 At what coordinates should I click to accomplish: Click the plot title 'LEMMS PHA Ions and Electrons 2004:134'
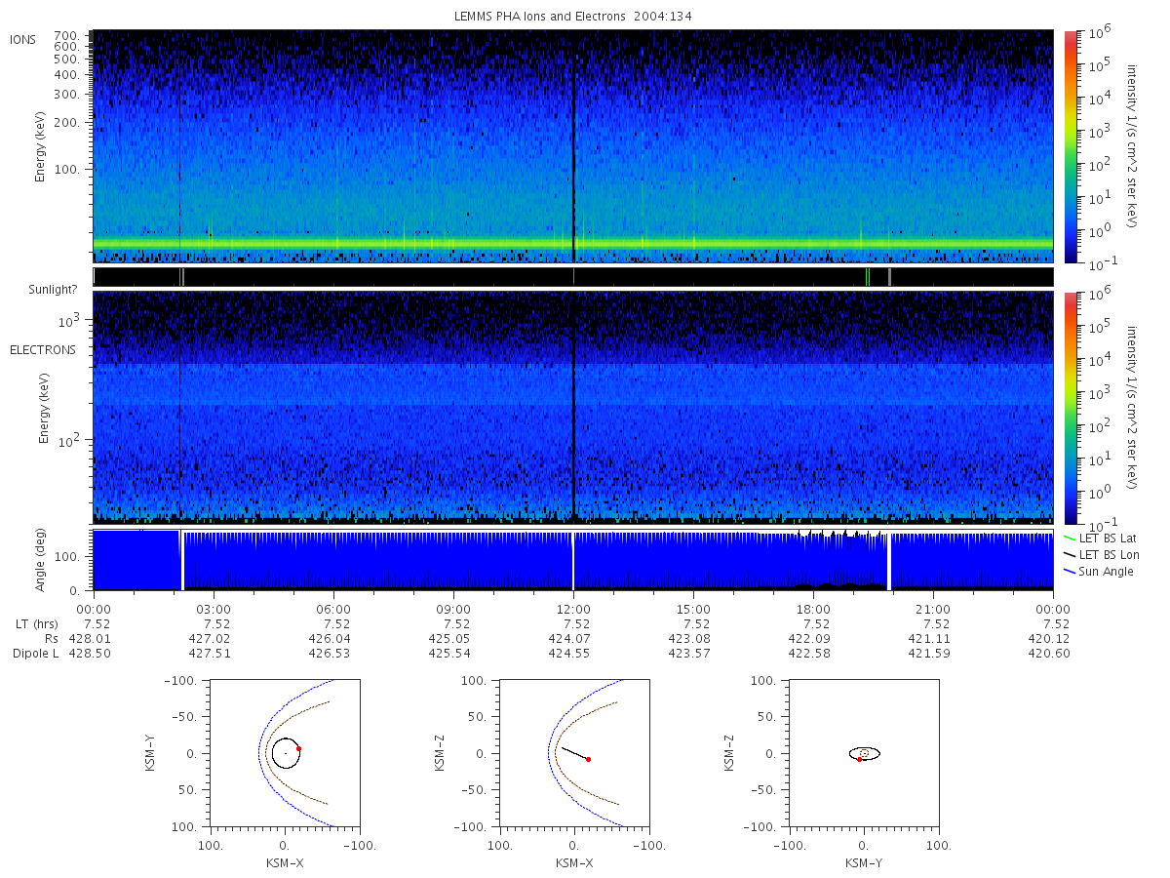573,17
